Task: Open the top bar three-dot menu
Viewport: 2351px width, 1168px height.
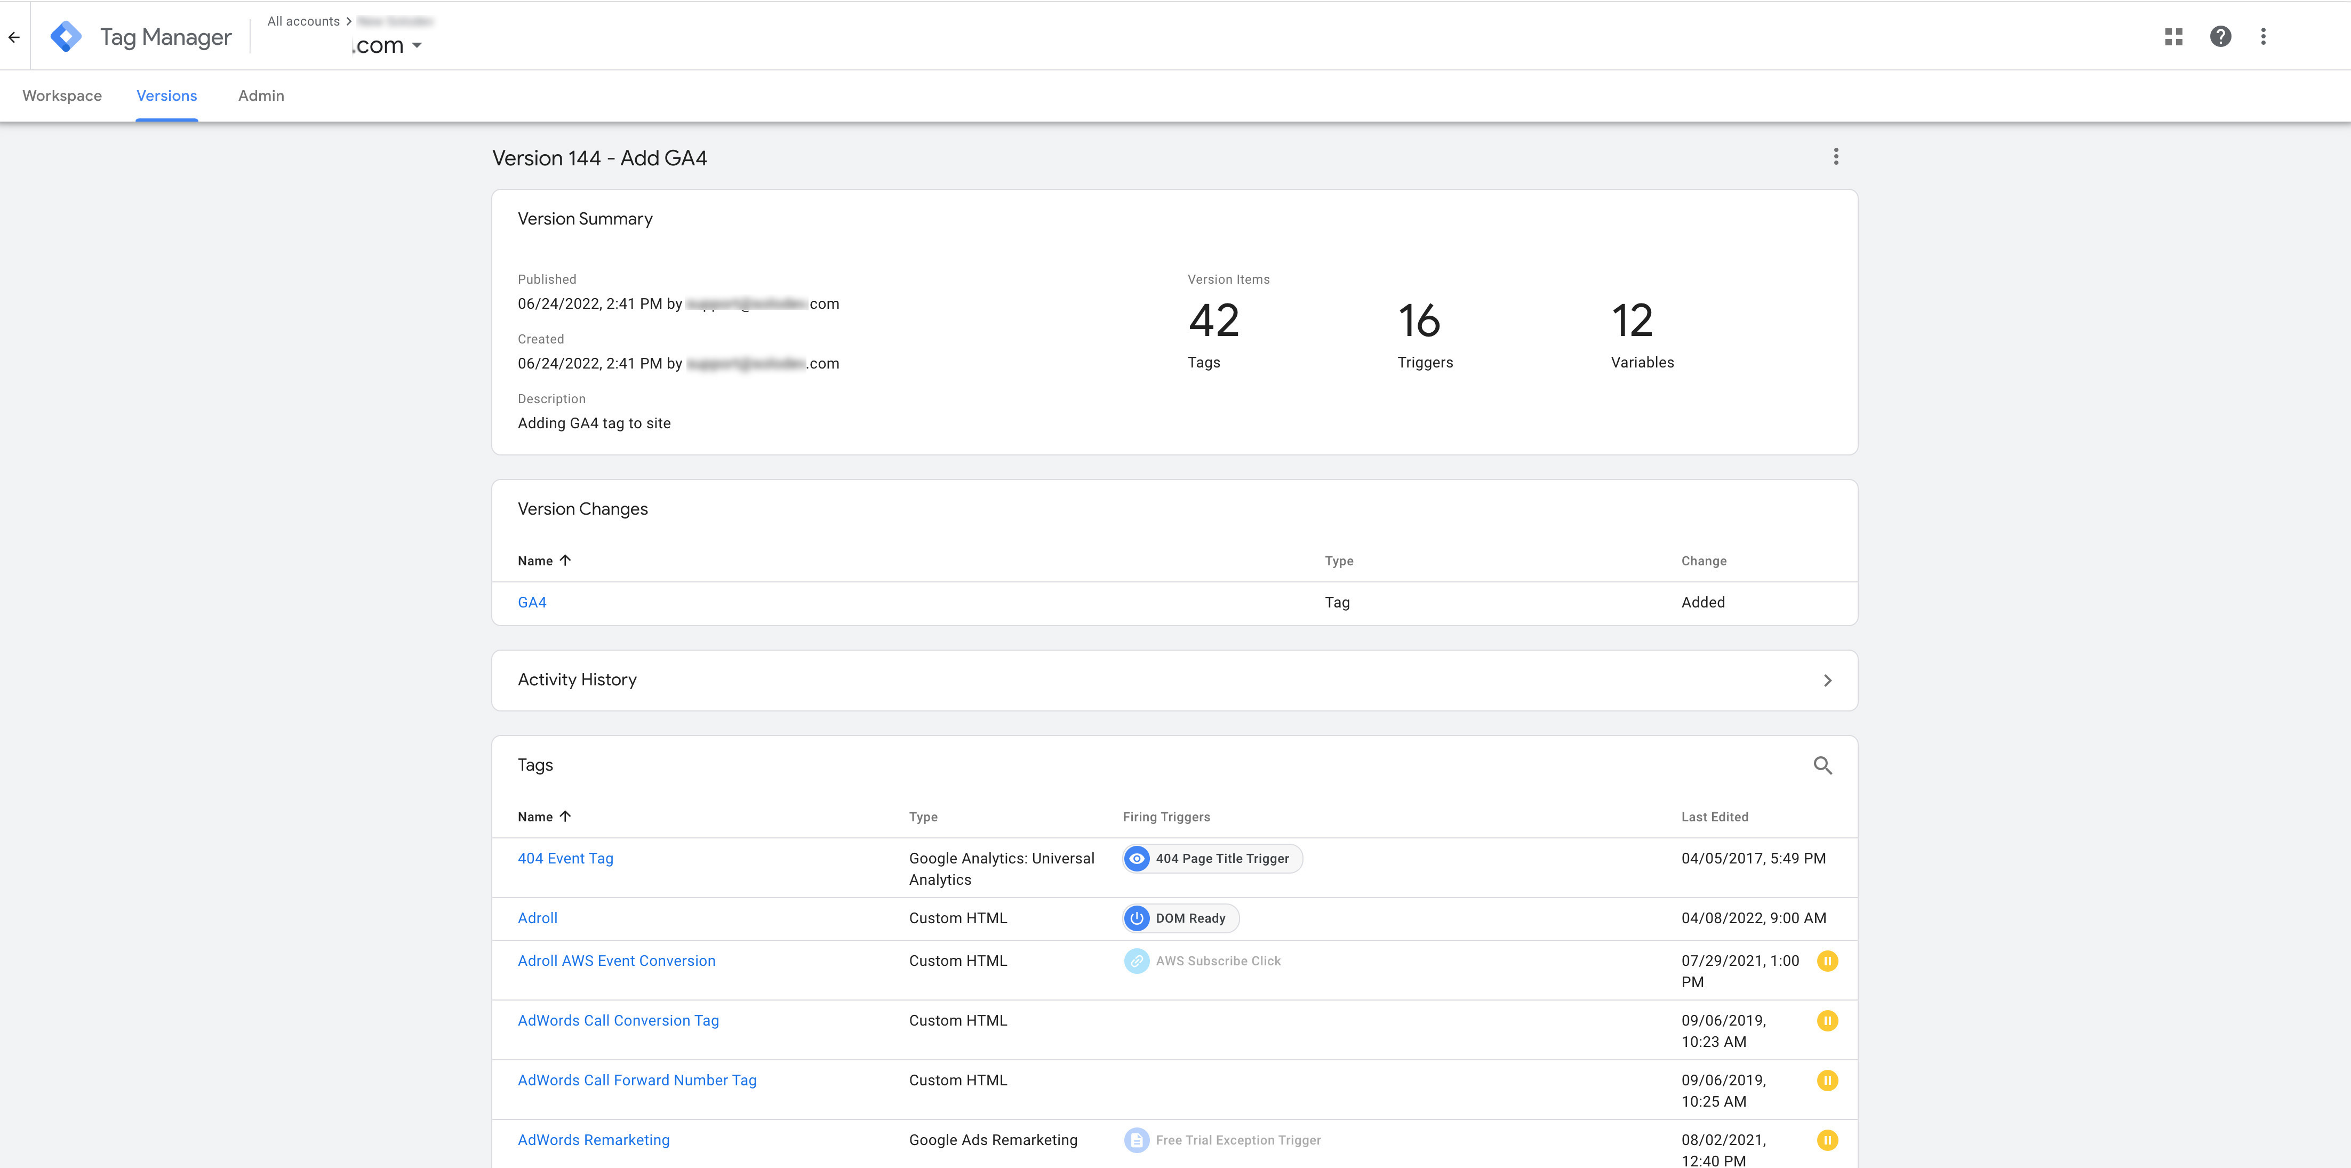Action: click(2264, 36)
